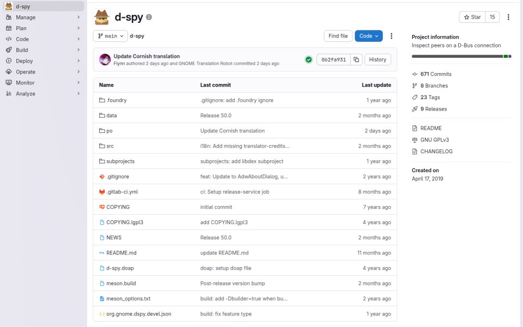Open the Manage sidebar section
Viewport: 523px width, 327px height.
[44, 17]
